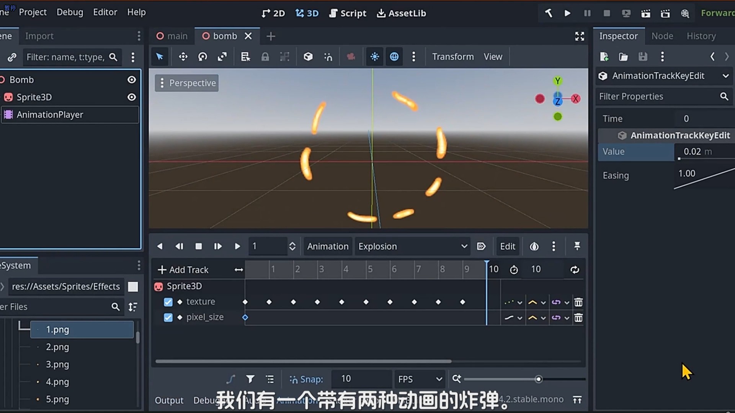Lock the selected node
Image resolution: width=735 pixels, height=413 pixels.
click(265, 57)
